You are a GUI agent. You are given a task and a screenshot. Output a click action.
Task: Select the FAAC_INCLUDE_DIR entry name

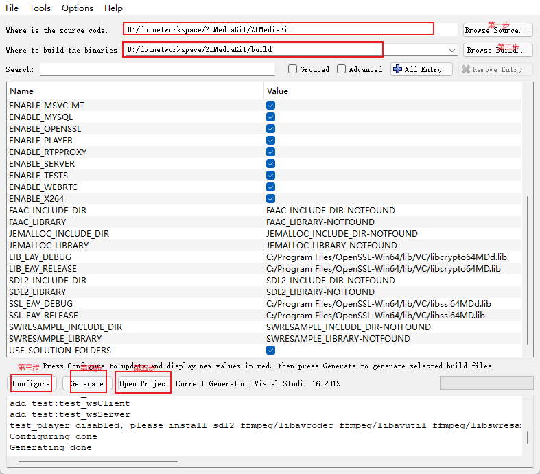point(47,211)
